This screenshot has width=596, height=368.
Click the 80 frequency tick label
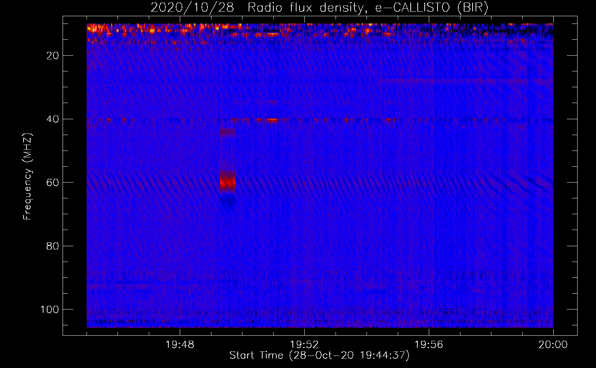click(x=53, y=246)
